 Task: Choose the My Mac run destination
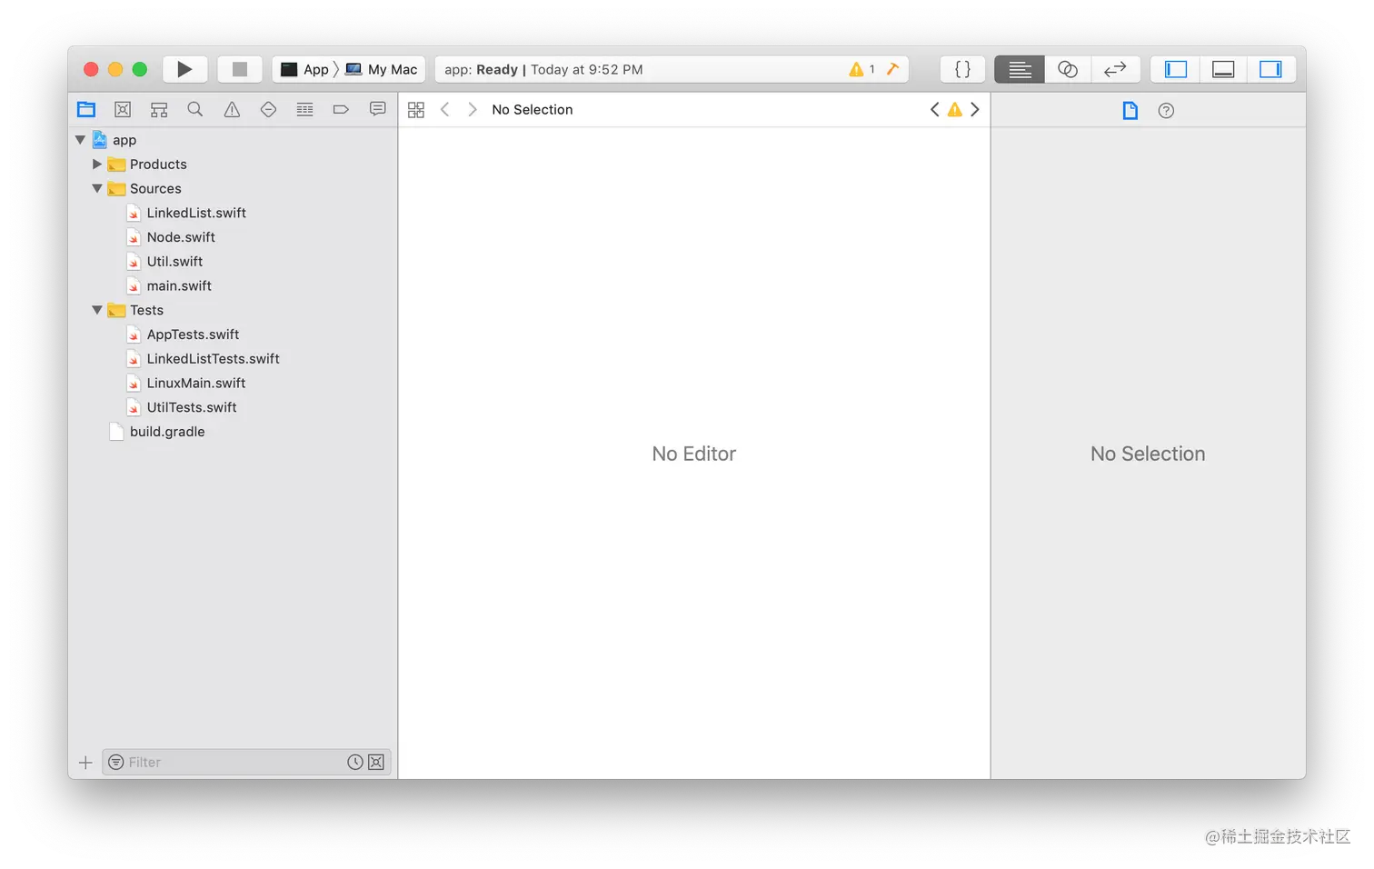(x=382, y=69)
